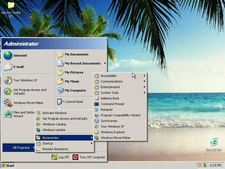This screenshot has height=169, width=225.
Task: Click the My Recent Documents icon
Action: 60,63
